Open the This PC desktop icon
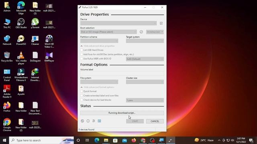The image size is (257, 144). pos(7,23)
